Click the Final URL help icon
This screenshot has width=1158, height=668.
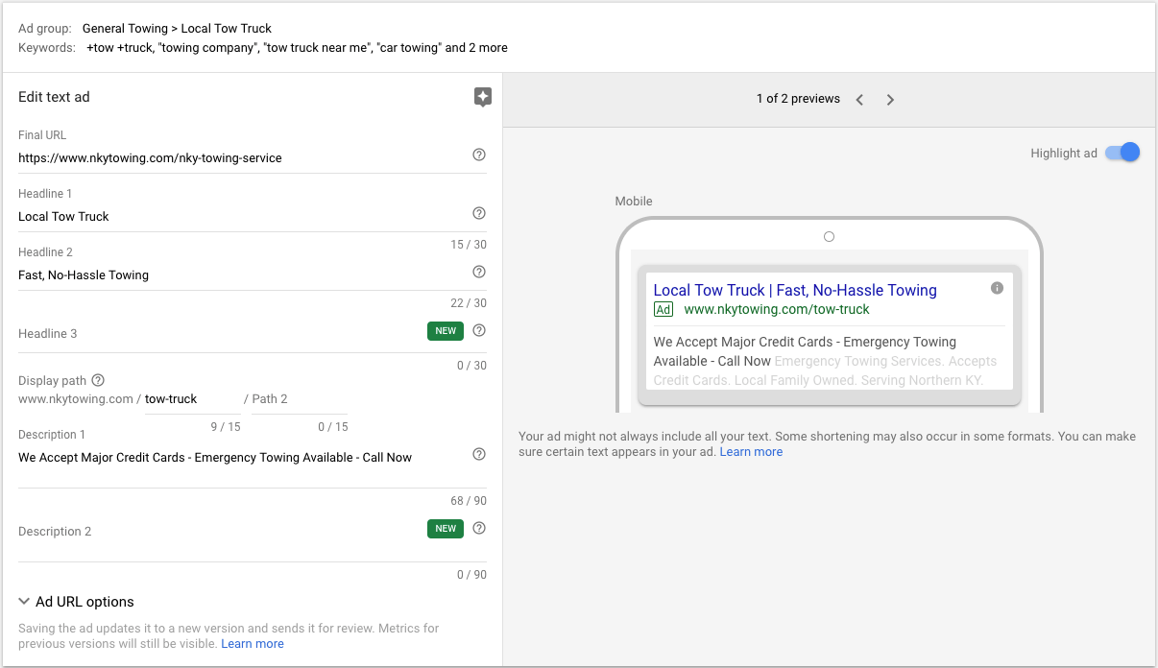point(479,155)
